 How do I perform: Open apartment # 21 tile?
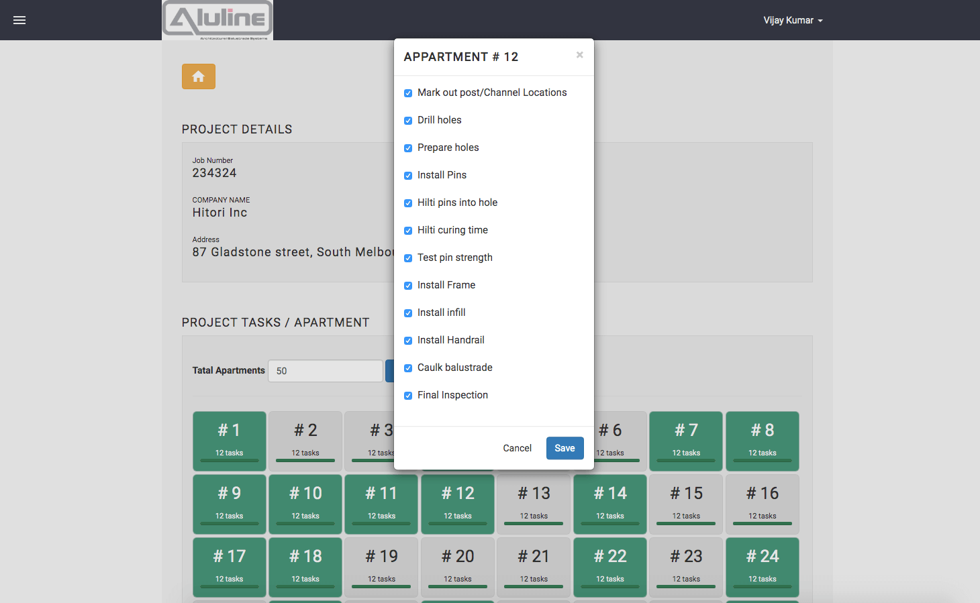534,567
